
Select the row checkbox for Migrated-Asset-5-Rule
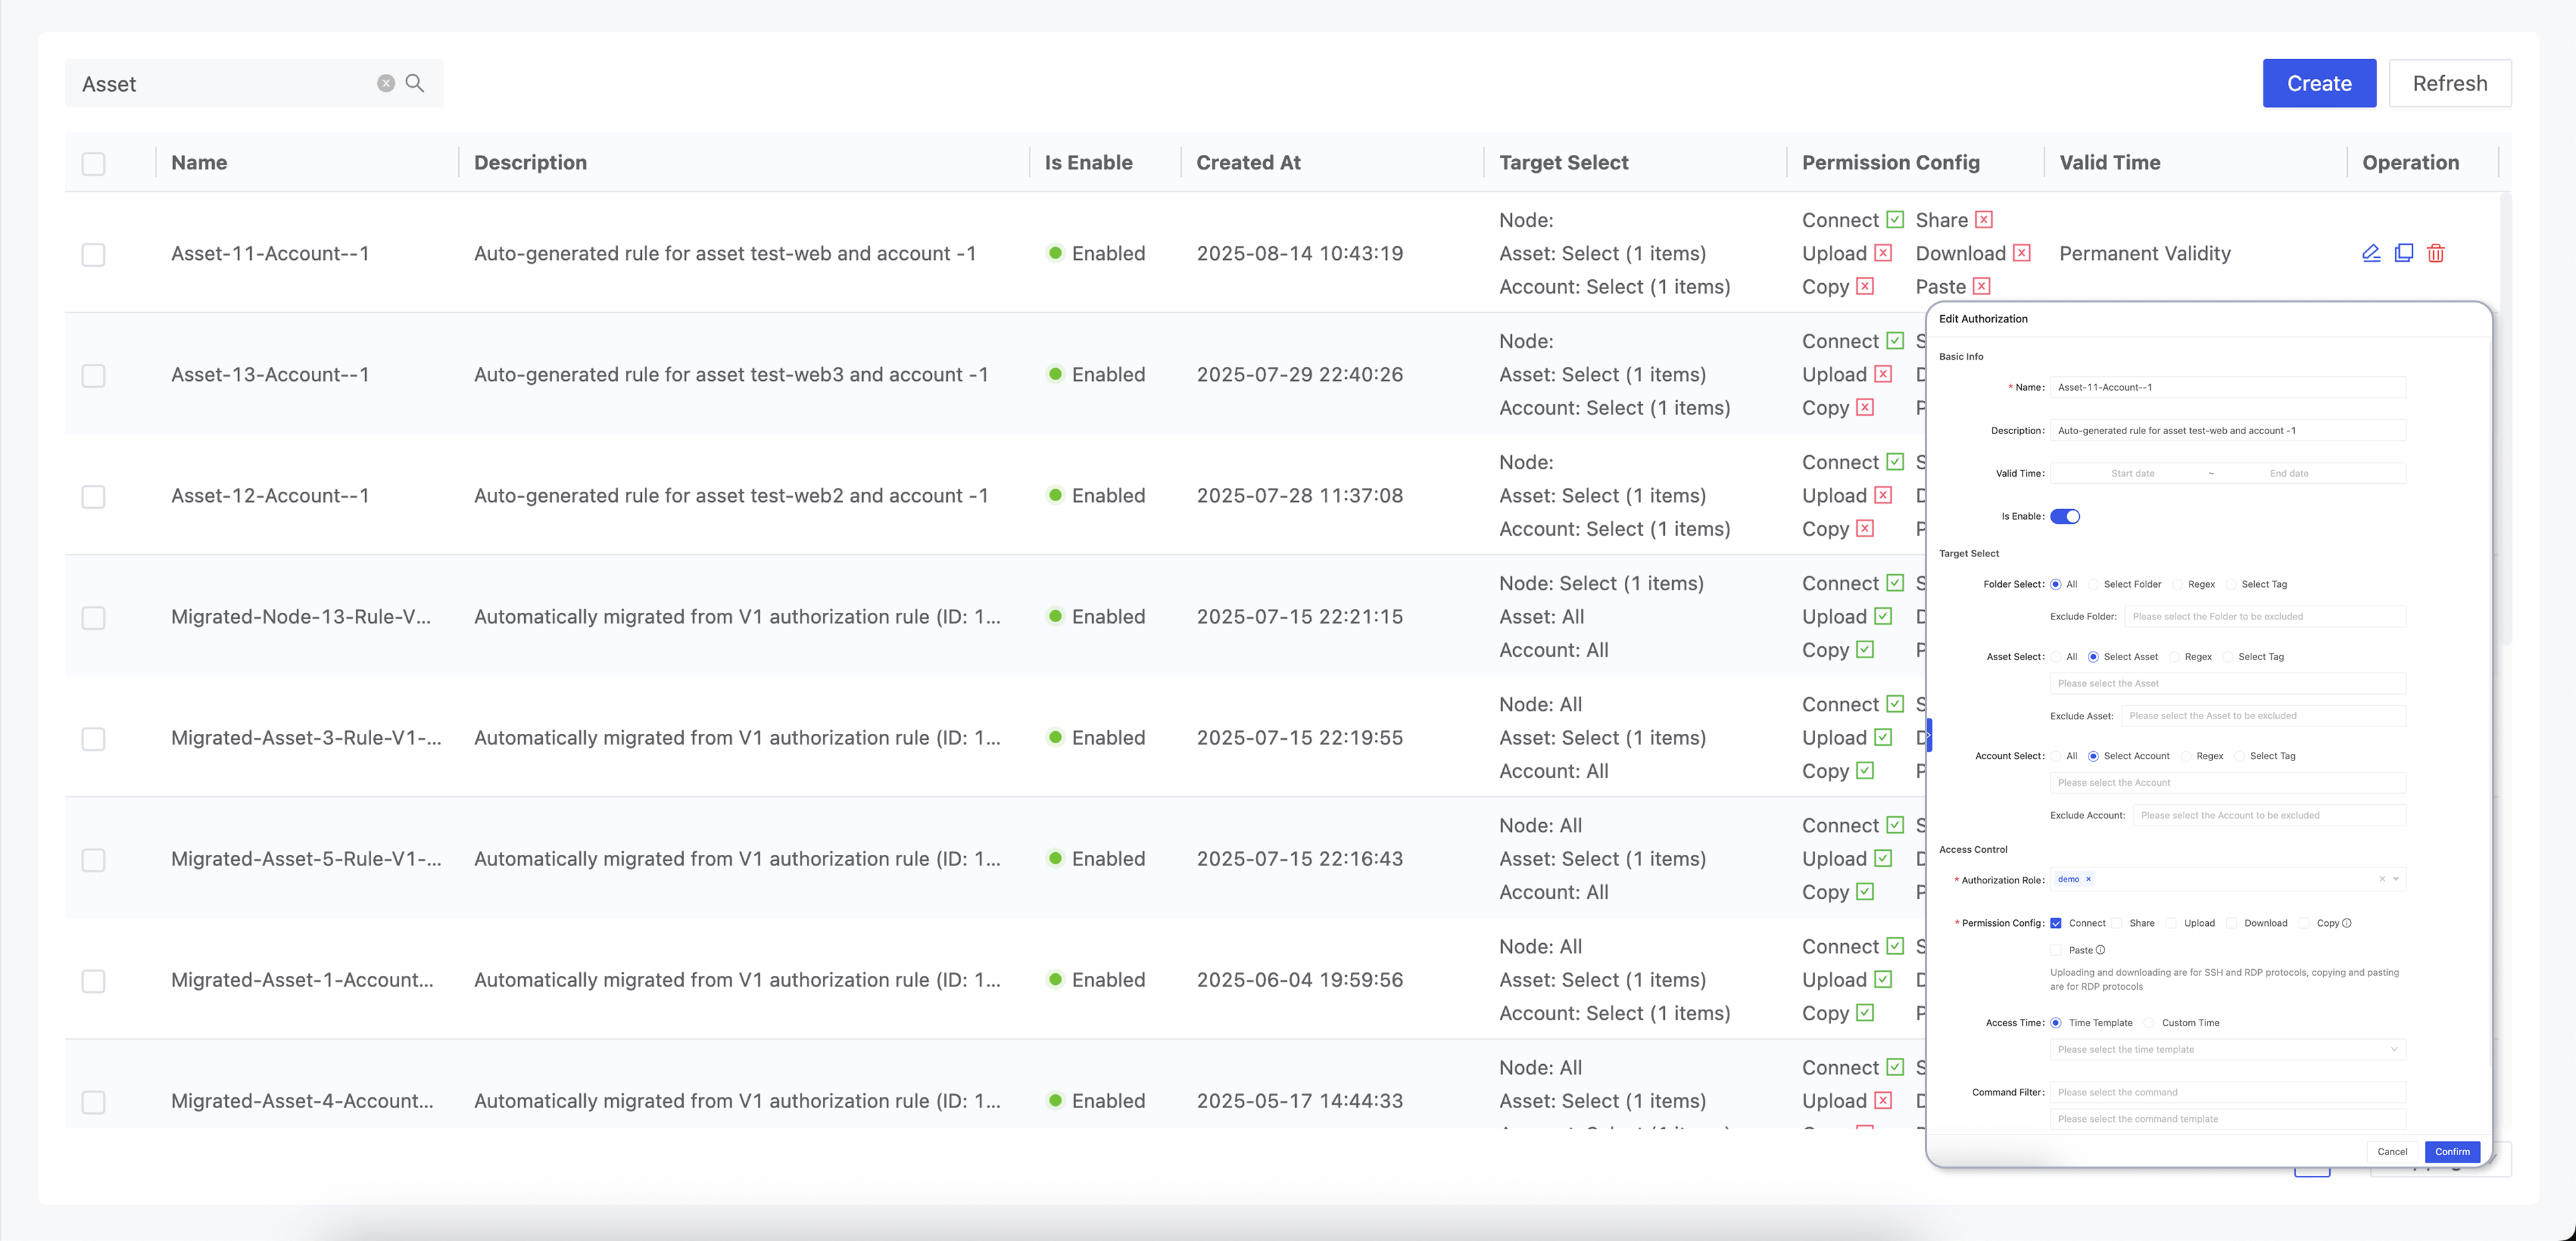tap(93, 859)
